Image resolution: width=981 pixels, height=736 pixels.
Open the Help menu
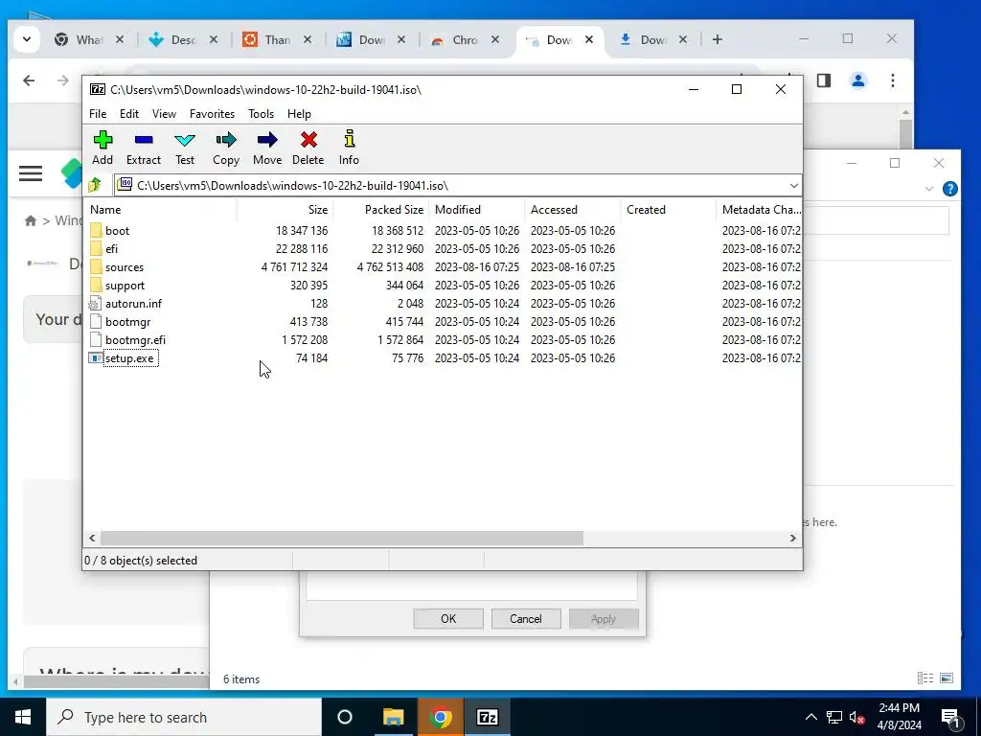299,114
